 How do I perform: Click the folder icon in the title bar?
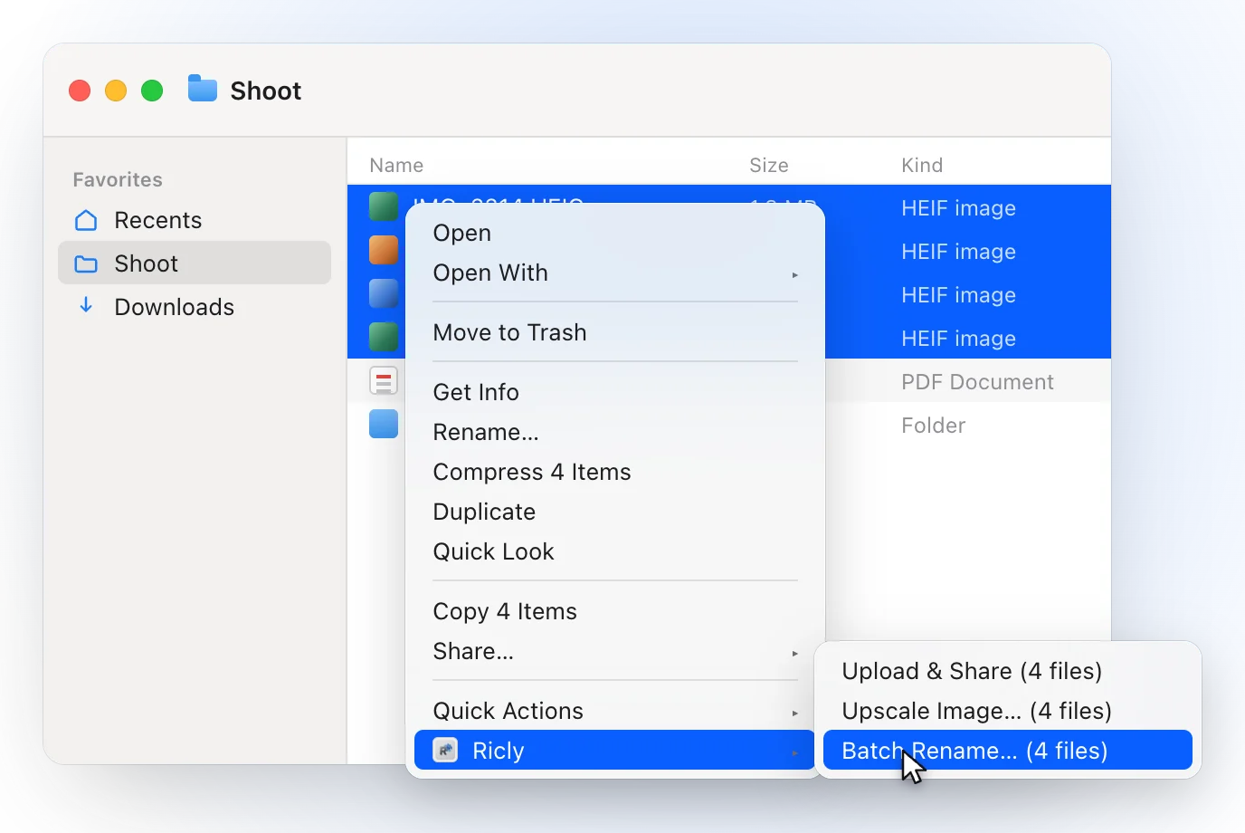pos(203,89)
